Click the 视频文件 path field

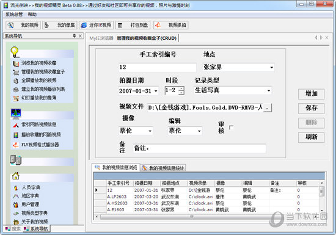(x=205, y=107)
